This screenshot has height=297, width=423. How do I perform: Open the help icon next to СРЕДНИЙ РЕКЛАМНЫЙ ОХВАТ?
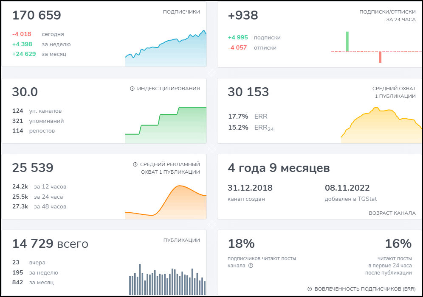coord(135,164)
